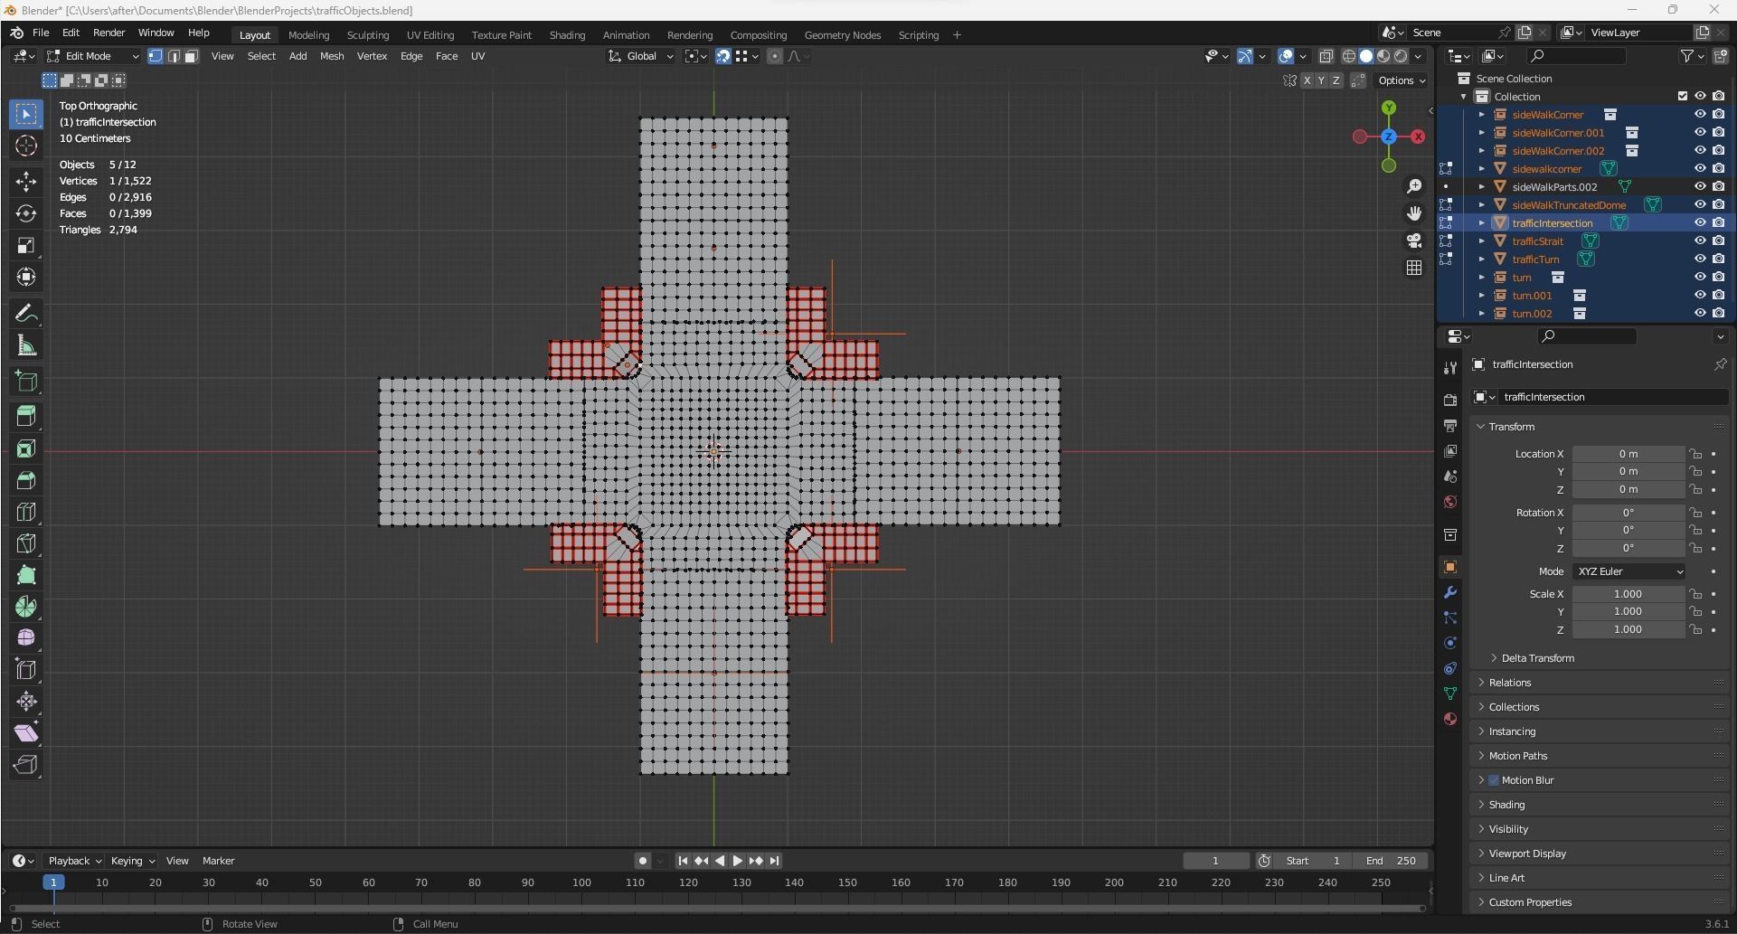Toggle snapping magnet
The width and height of the screenshot is (1737, 934).
pos(723,56)
